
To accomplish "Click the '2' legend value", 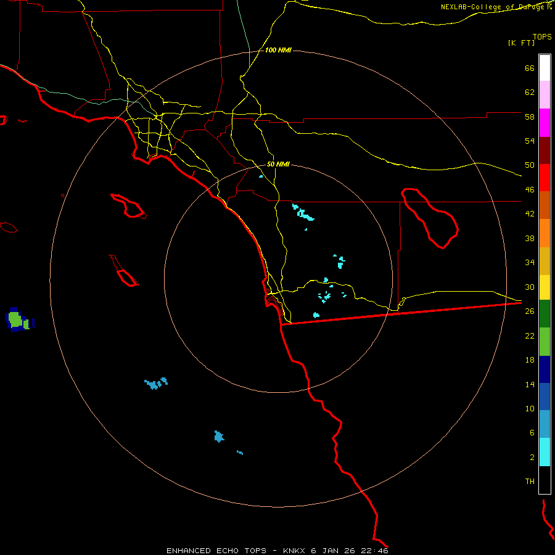I will click(x=532, y=458).
